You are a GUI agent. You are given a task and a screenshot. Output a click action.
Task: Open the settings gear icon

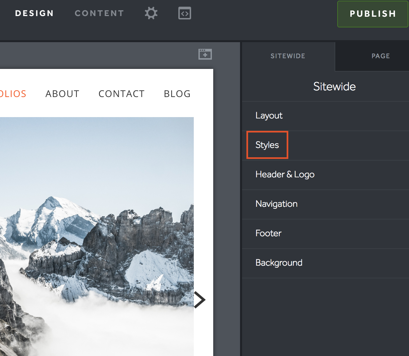pyautogui.click(x=151, y=13)
